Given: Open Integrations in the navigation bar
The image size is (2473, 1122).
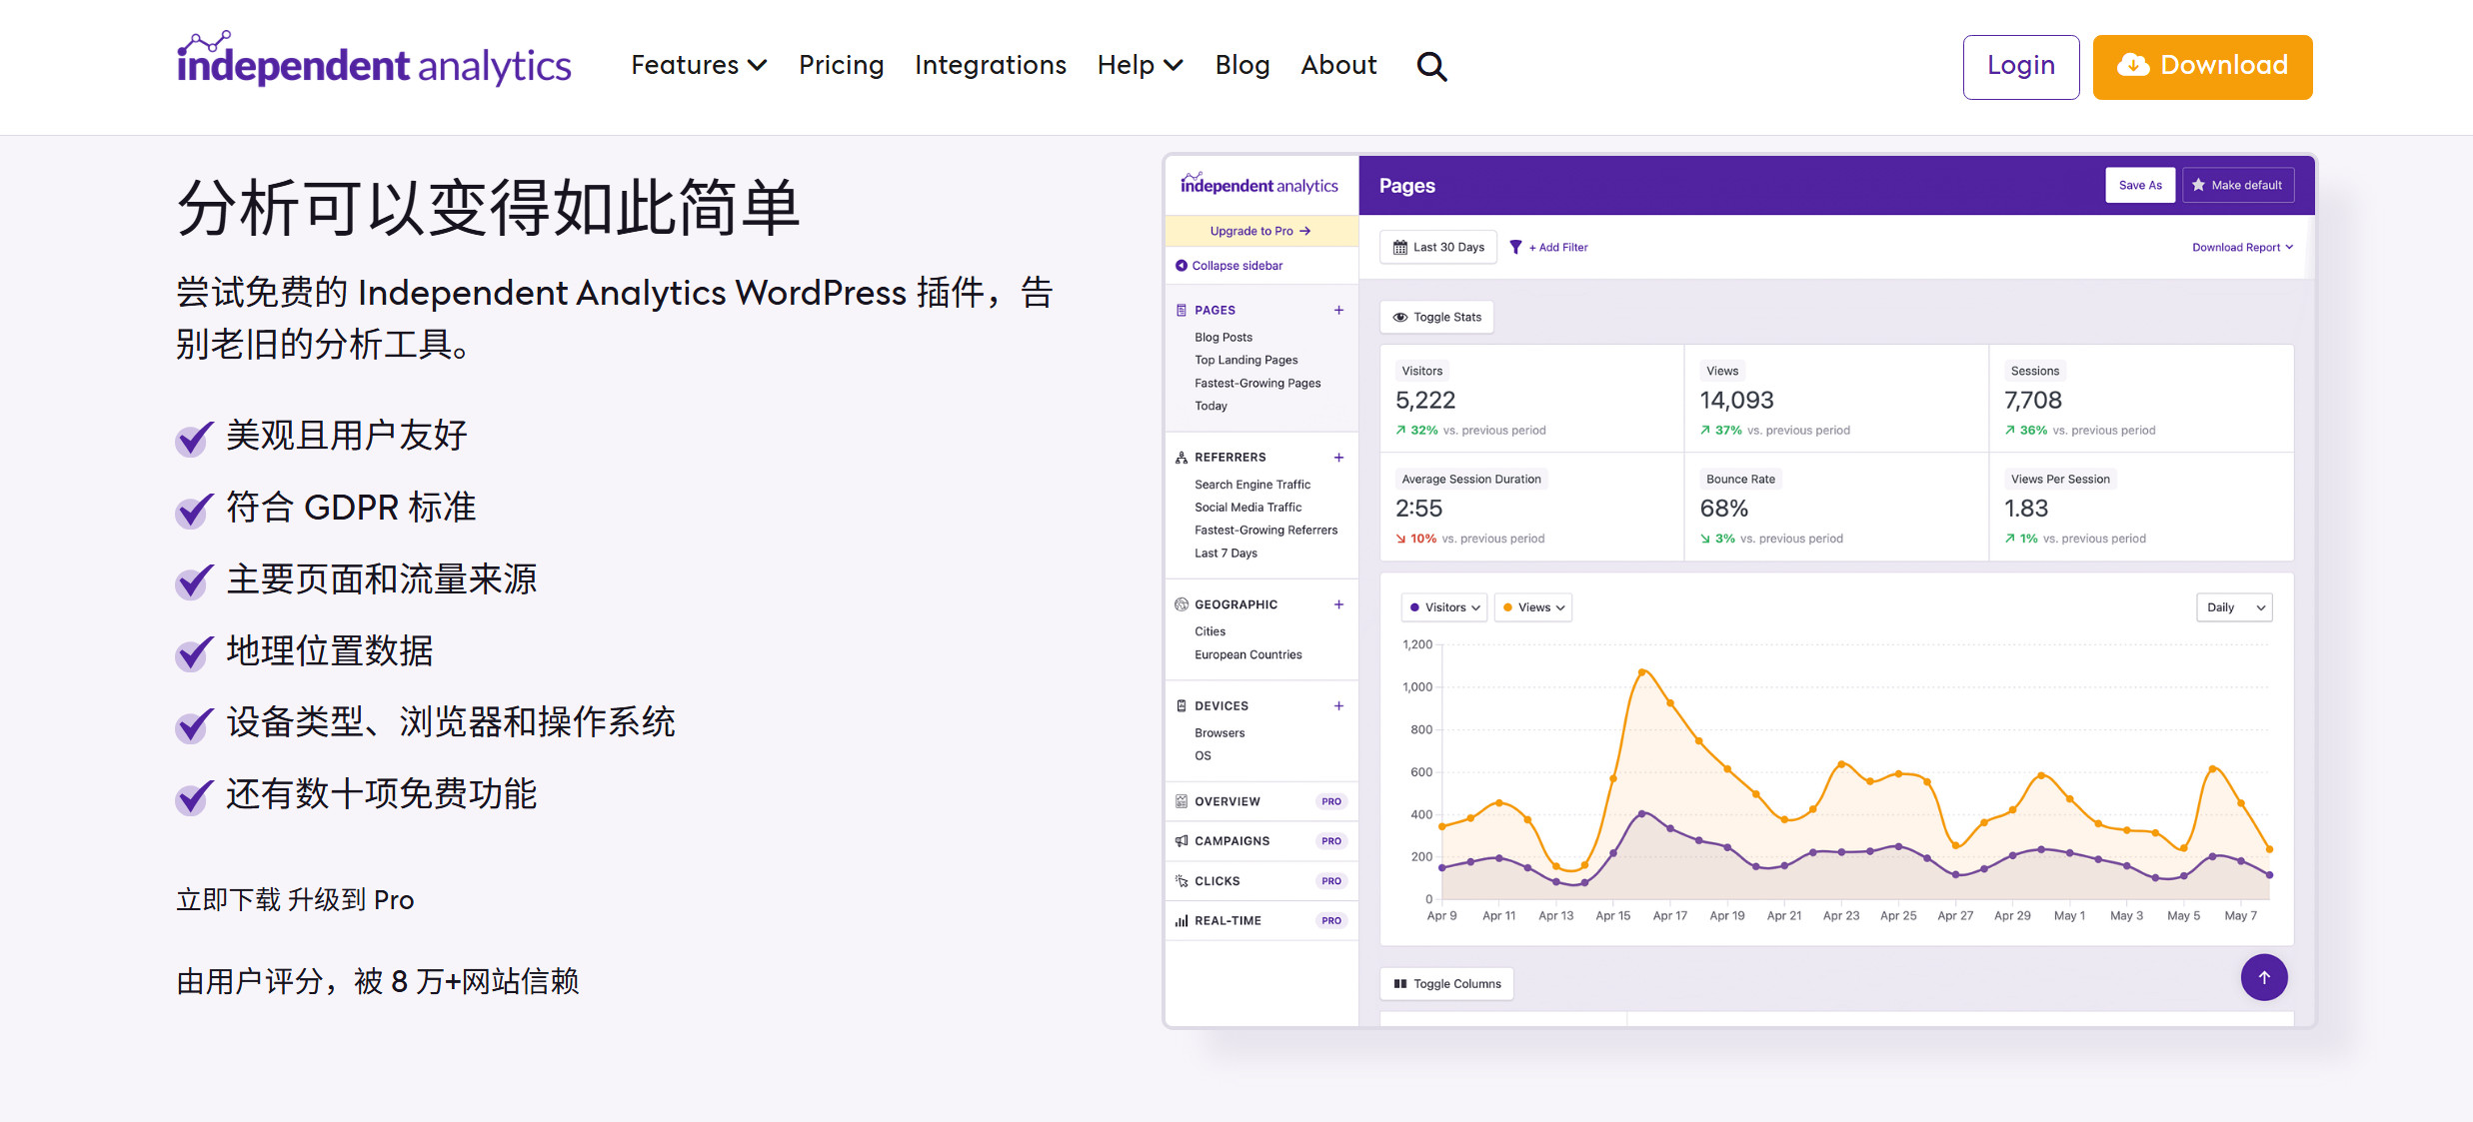Looking at the screenshot, I should (x=991, y=65).
